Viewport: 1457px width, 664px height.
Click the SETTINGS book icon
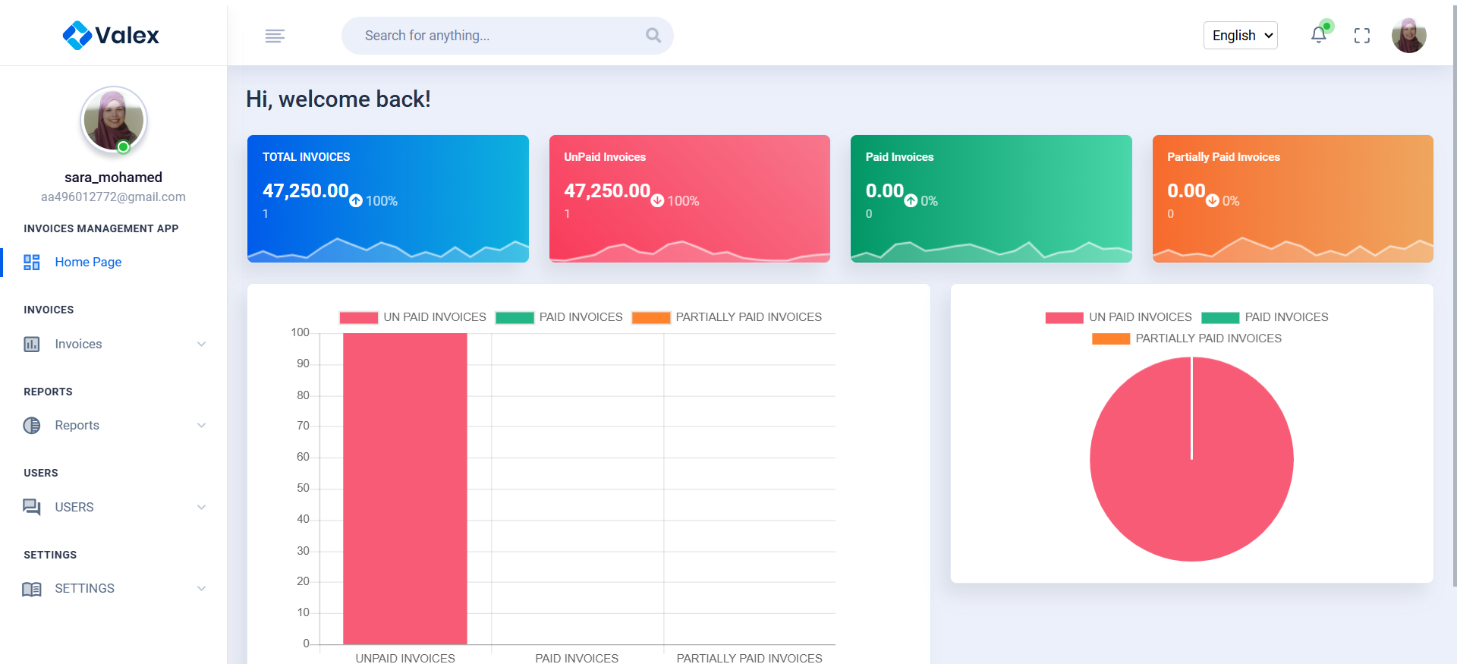click(x=32, y=589)
